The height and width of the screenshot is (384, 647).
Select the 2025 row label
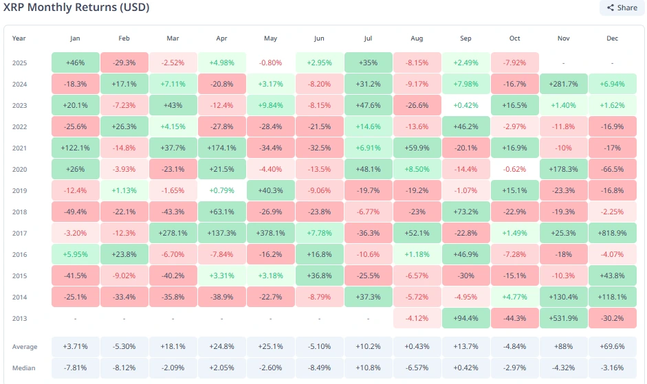(x=20, y=63)
